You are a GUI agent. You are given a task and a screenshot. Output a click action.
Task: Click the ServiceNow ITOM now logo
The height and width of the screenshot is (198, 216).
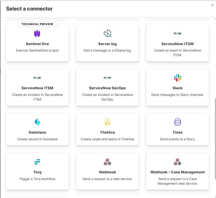(x=178, y=33)
